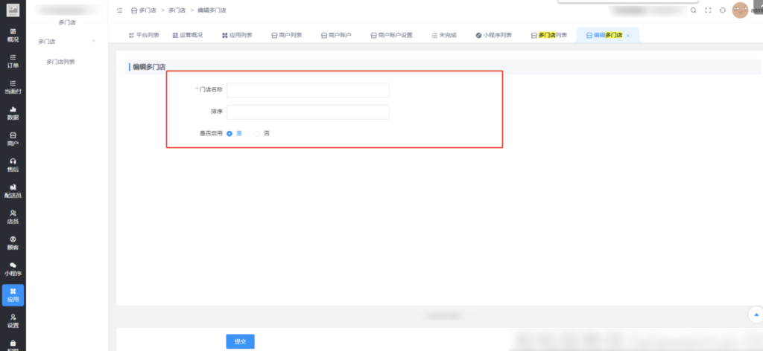Open the 店员 staff sidebar item
The width and height of the screenshot is (763, 351).
[13, 217]
